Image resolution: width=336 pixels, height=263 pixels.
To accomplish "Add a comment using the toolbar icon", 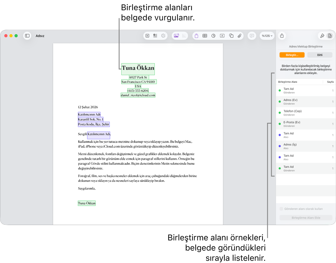I will pos(252,36).
